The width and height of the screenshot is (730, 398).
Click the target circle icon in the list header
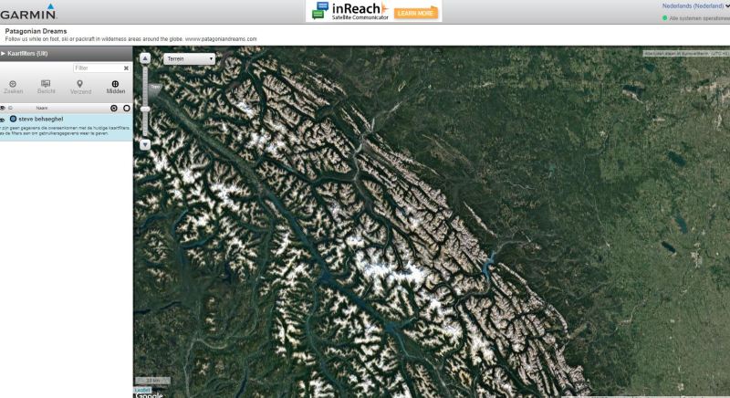coord(113,108)
